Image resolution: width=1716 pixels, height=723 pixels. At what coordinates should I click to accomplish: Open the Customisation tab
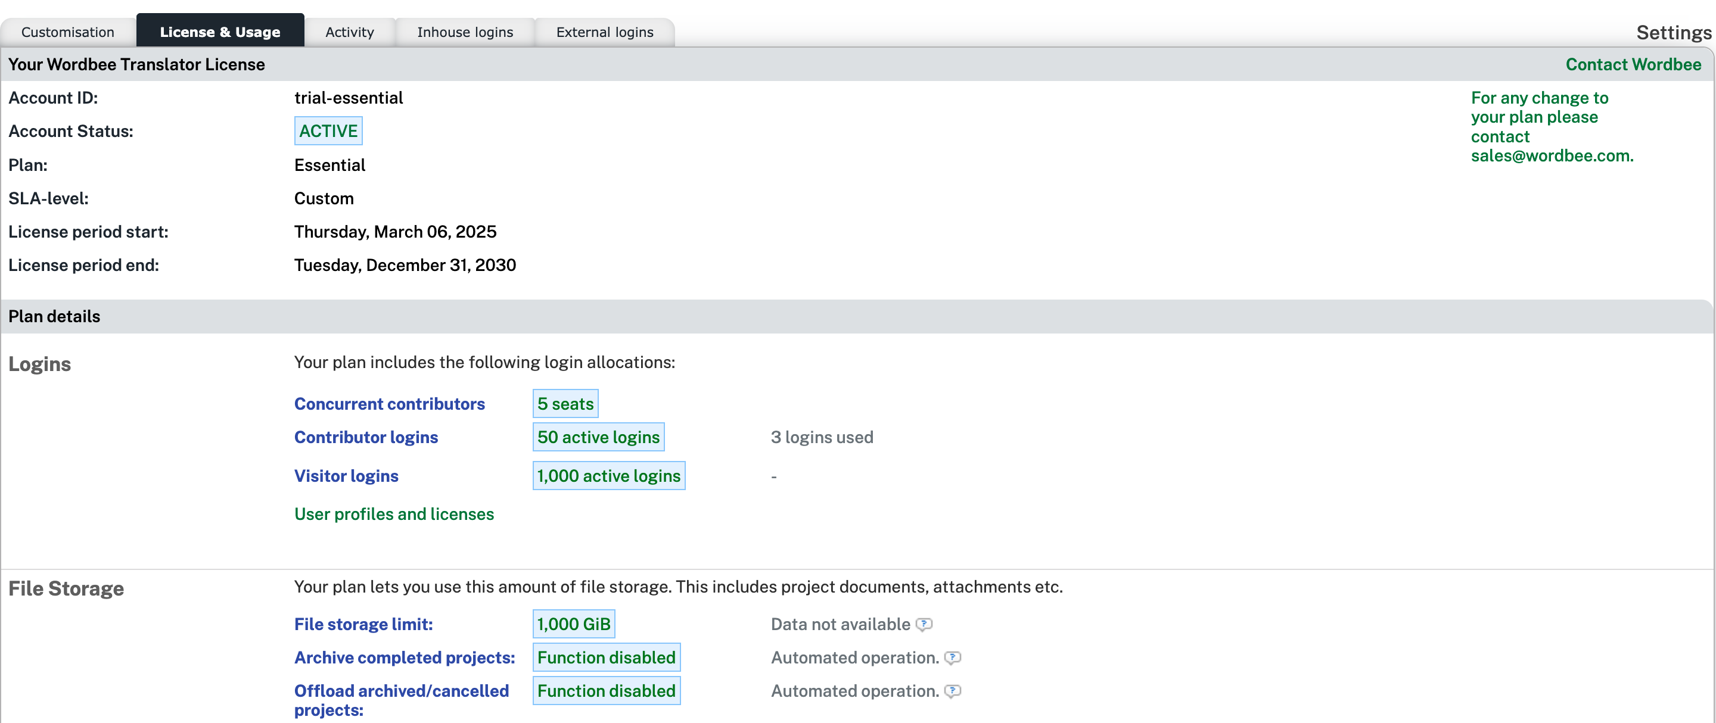(x=68, y=32)
